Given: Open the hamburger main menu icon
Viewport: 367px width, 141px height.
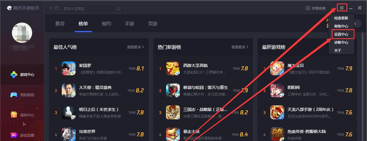Looking at the screenshot, I should [x=342, y=8].
